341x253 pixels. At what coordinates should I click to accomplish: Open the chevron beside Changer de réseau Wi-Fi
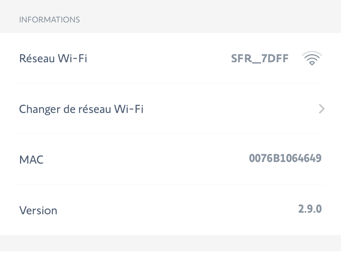(322, 109)
